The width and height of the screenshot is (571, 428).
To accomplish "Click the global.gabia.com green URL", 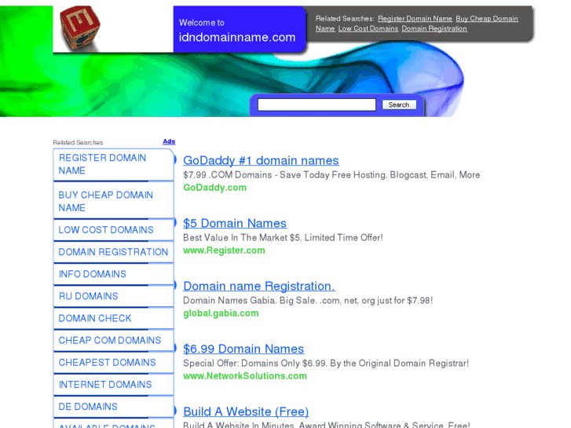I will [221, 313].
